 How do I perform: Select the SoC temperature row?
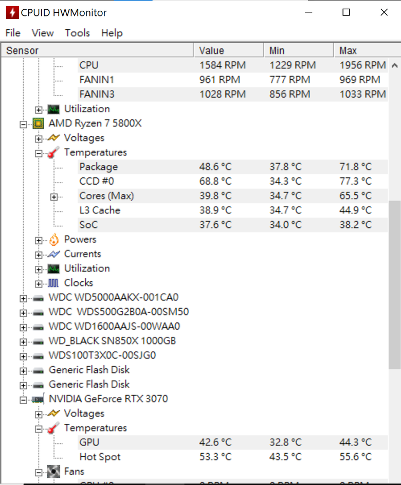232,225
